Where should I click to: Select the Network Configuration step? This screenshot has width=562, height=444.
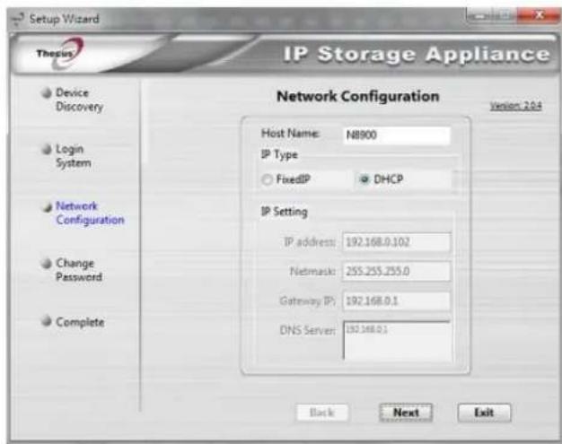coord(90,213)
